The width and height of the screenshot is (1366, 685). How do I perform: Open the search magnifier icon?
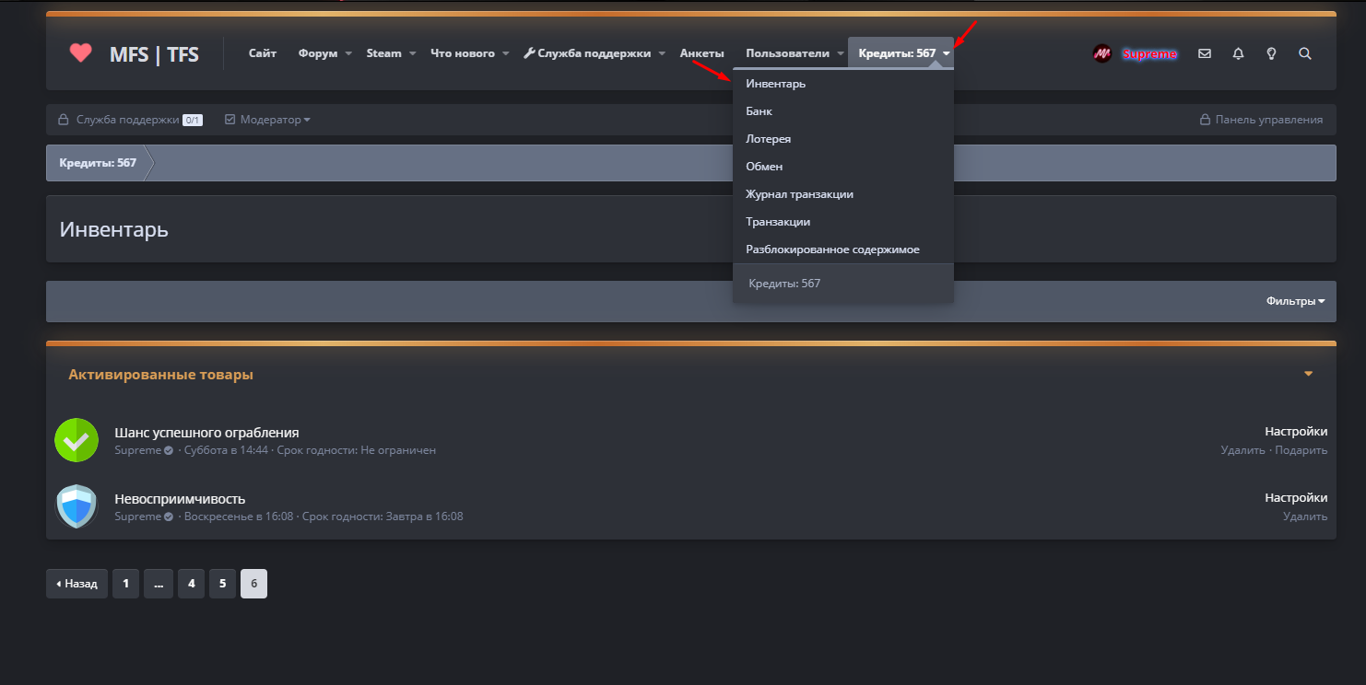(1304, 53)
